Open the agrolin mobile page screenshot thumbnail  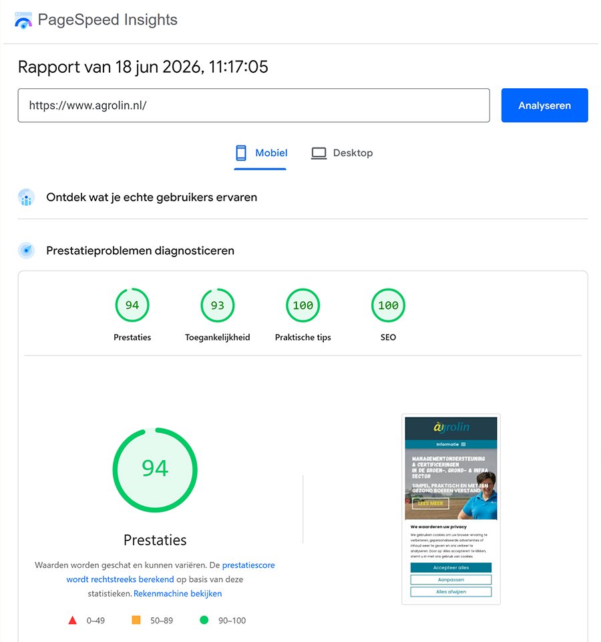451,509
